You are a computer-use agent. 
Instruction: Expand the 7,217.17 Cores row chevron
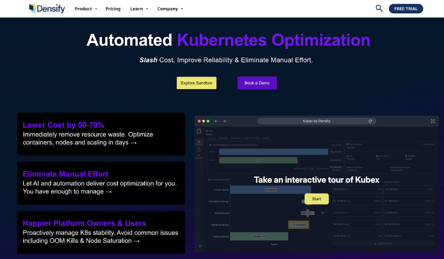tap(381, 213)
